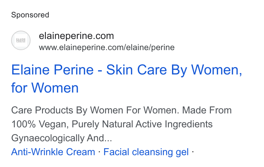264x167 pixels.
Task: Click the Elaine Perine circular favicon logo
Action: click(21, 40)
